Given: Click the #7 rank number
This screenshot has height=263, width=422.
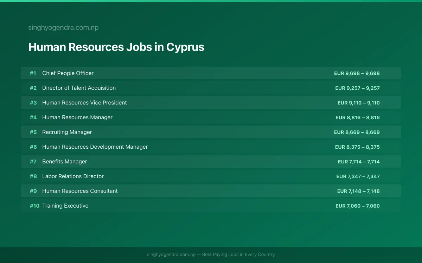Looking at the screenshot, I should coord(33,162).
